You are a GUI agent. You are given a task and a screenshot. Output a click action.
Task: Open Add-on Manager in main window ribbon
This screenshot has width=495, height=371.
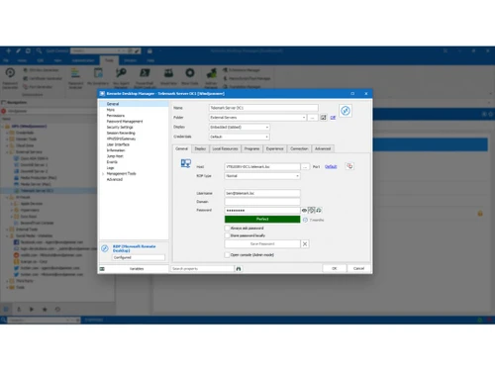click(211, 78)
